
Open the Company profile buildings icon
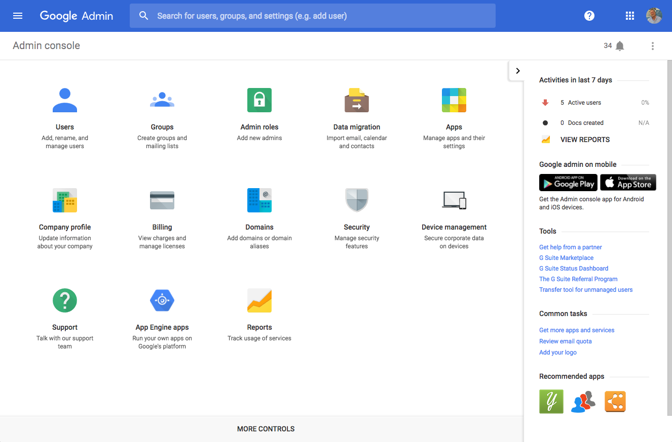click(65, 200)
